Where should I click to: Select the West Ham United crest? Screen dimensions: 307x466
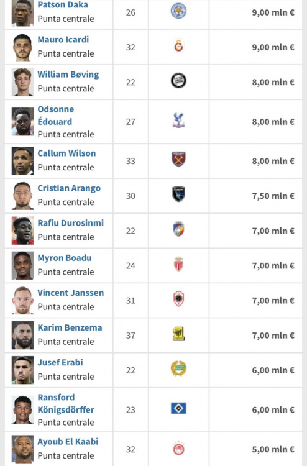(x=178, y=160)
